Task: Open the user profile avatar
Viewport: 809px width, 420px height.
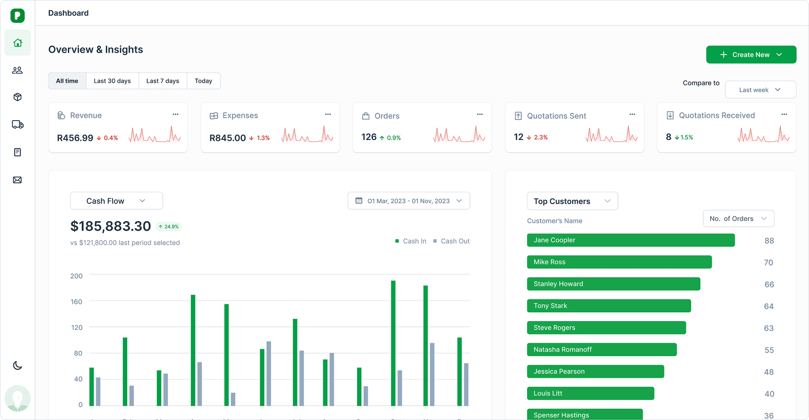Action: point(17,398)
